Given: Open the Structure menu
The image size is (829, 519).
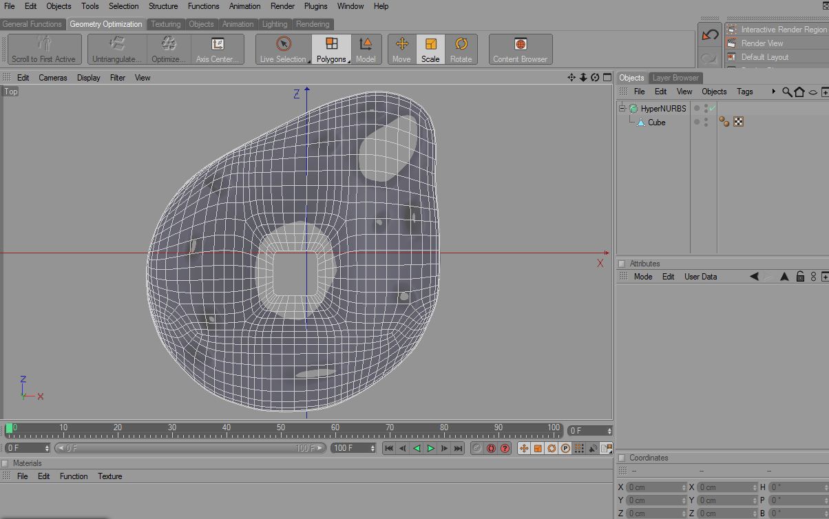Looking at the screenshot, I should point(163,6).
